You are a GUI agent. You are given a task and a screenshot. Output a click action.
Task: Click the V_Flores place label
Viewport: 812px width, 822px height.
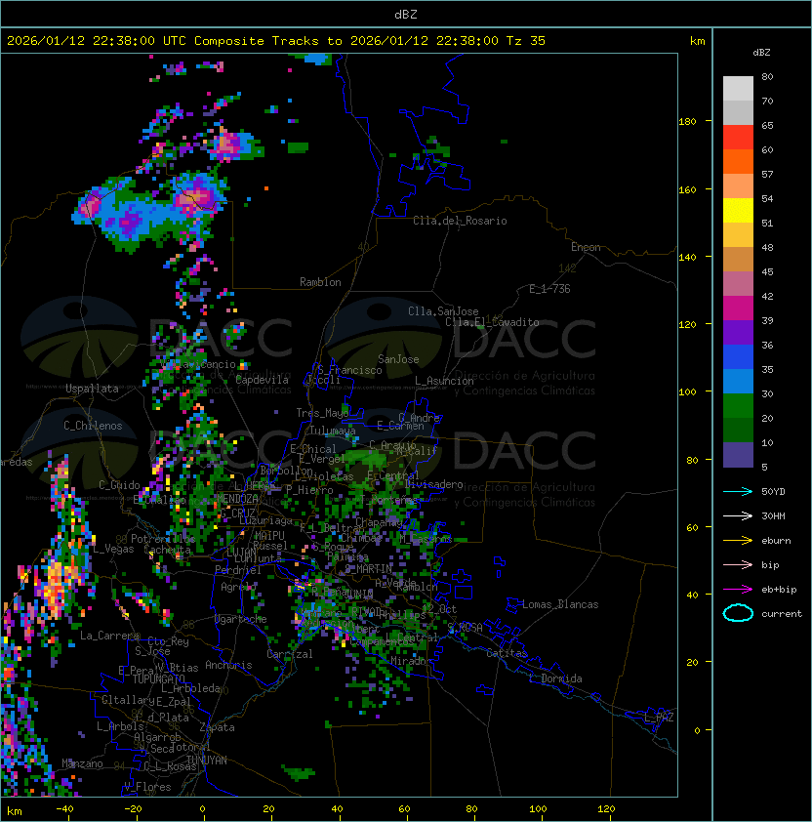click(x=147, y=787)
